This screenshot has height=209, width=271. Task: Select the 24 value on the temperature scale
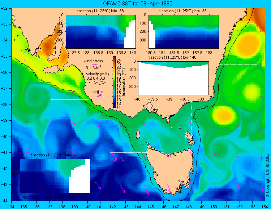tap(119, 60)
